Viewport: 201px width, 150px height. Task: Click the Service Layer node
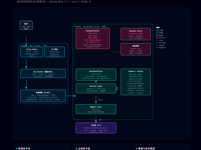(96, 88)
